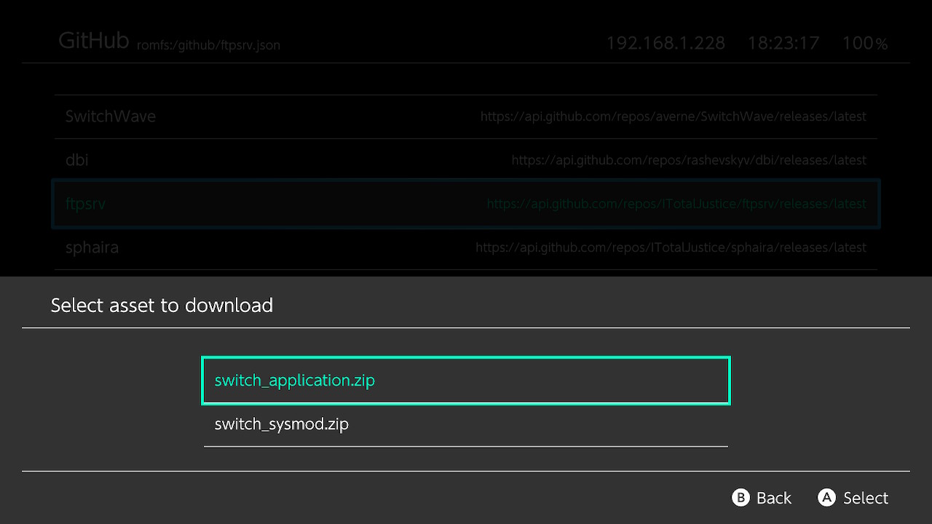Click the SwitchWave releases API URL
This screenshot has height=524, width=932.
click(x=674, y=116)
